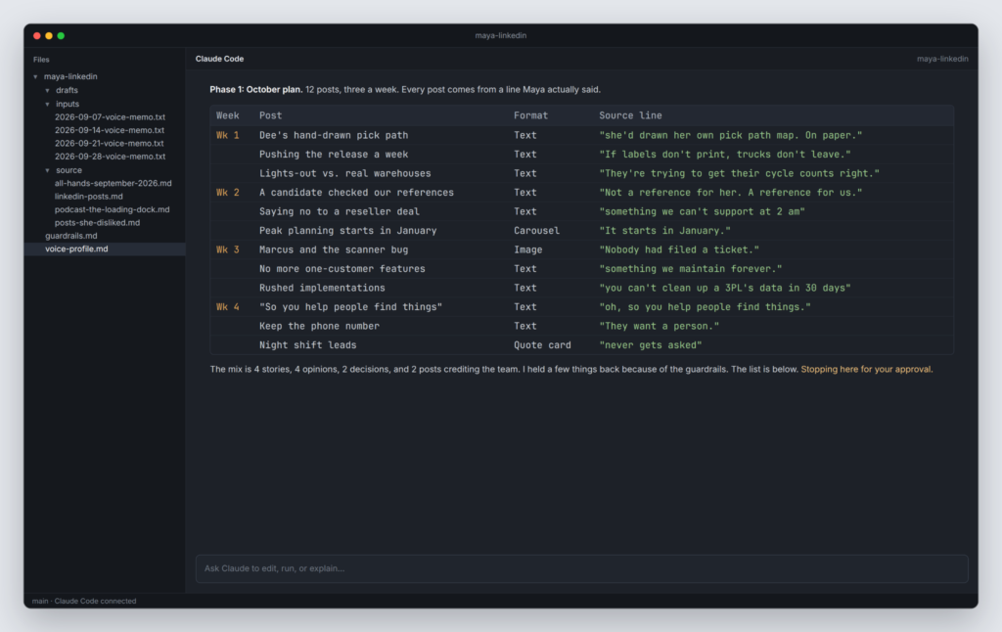This screenshot has height=632, width=1002.
Task: Select 'Lights-out vs. real warehouses' post
Action: click(345, 174)
